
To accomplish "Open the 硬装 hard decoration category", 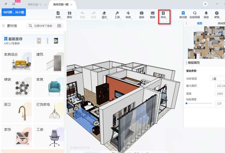I will [17, 86].
